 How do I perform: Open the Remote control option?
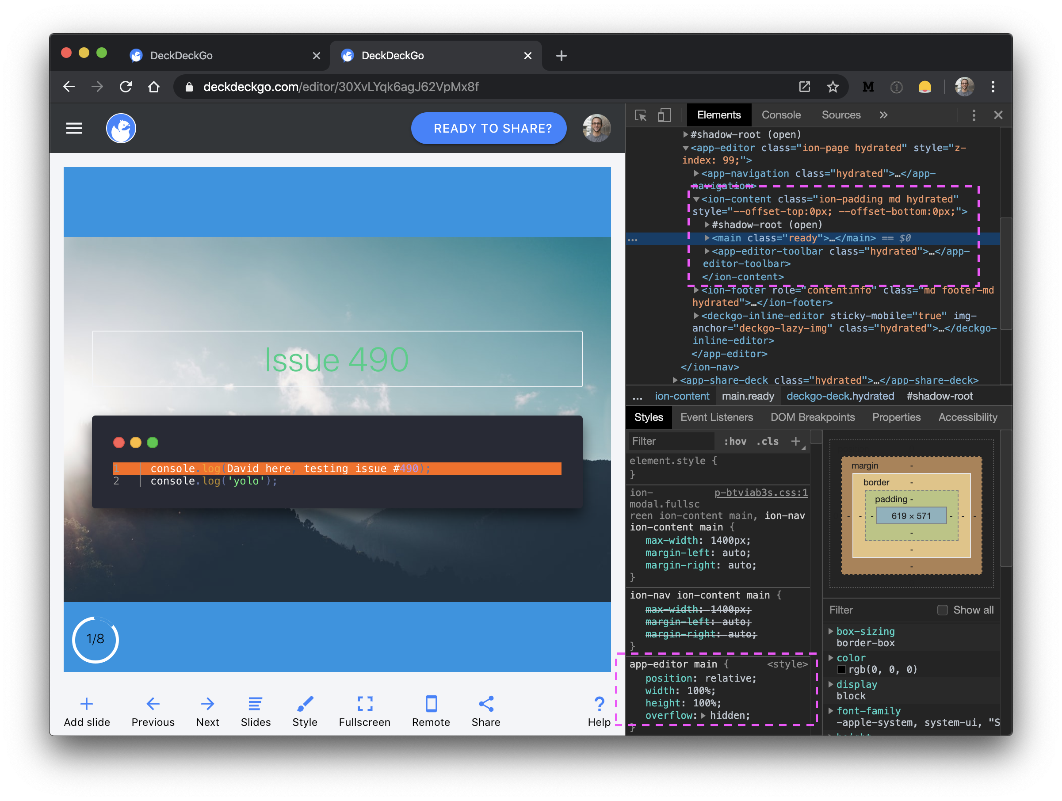431,704
